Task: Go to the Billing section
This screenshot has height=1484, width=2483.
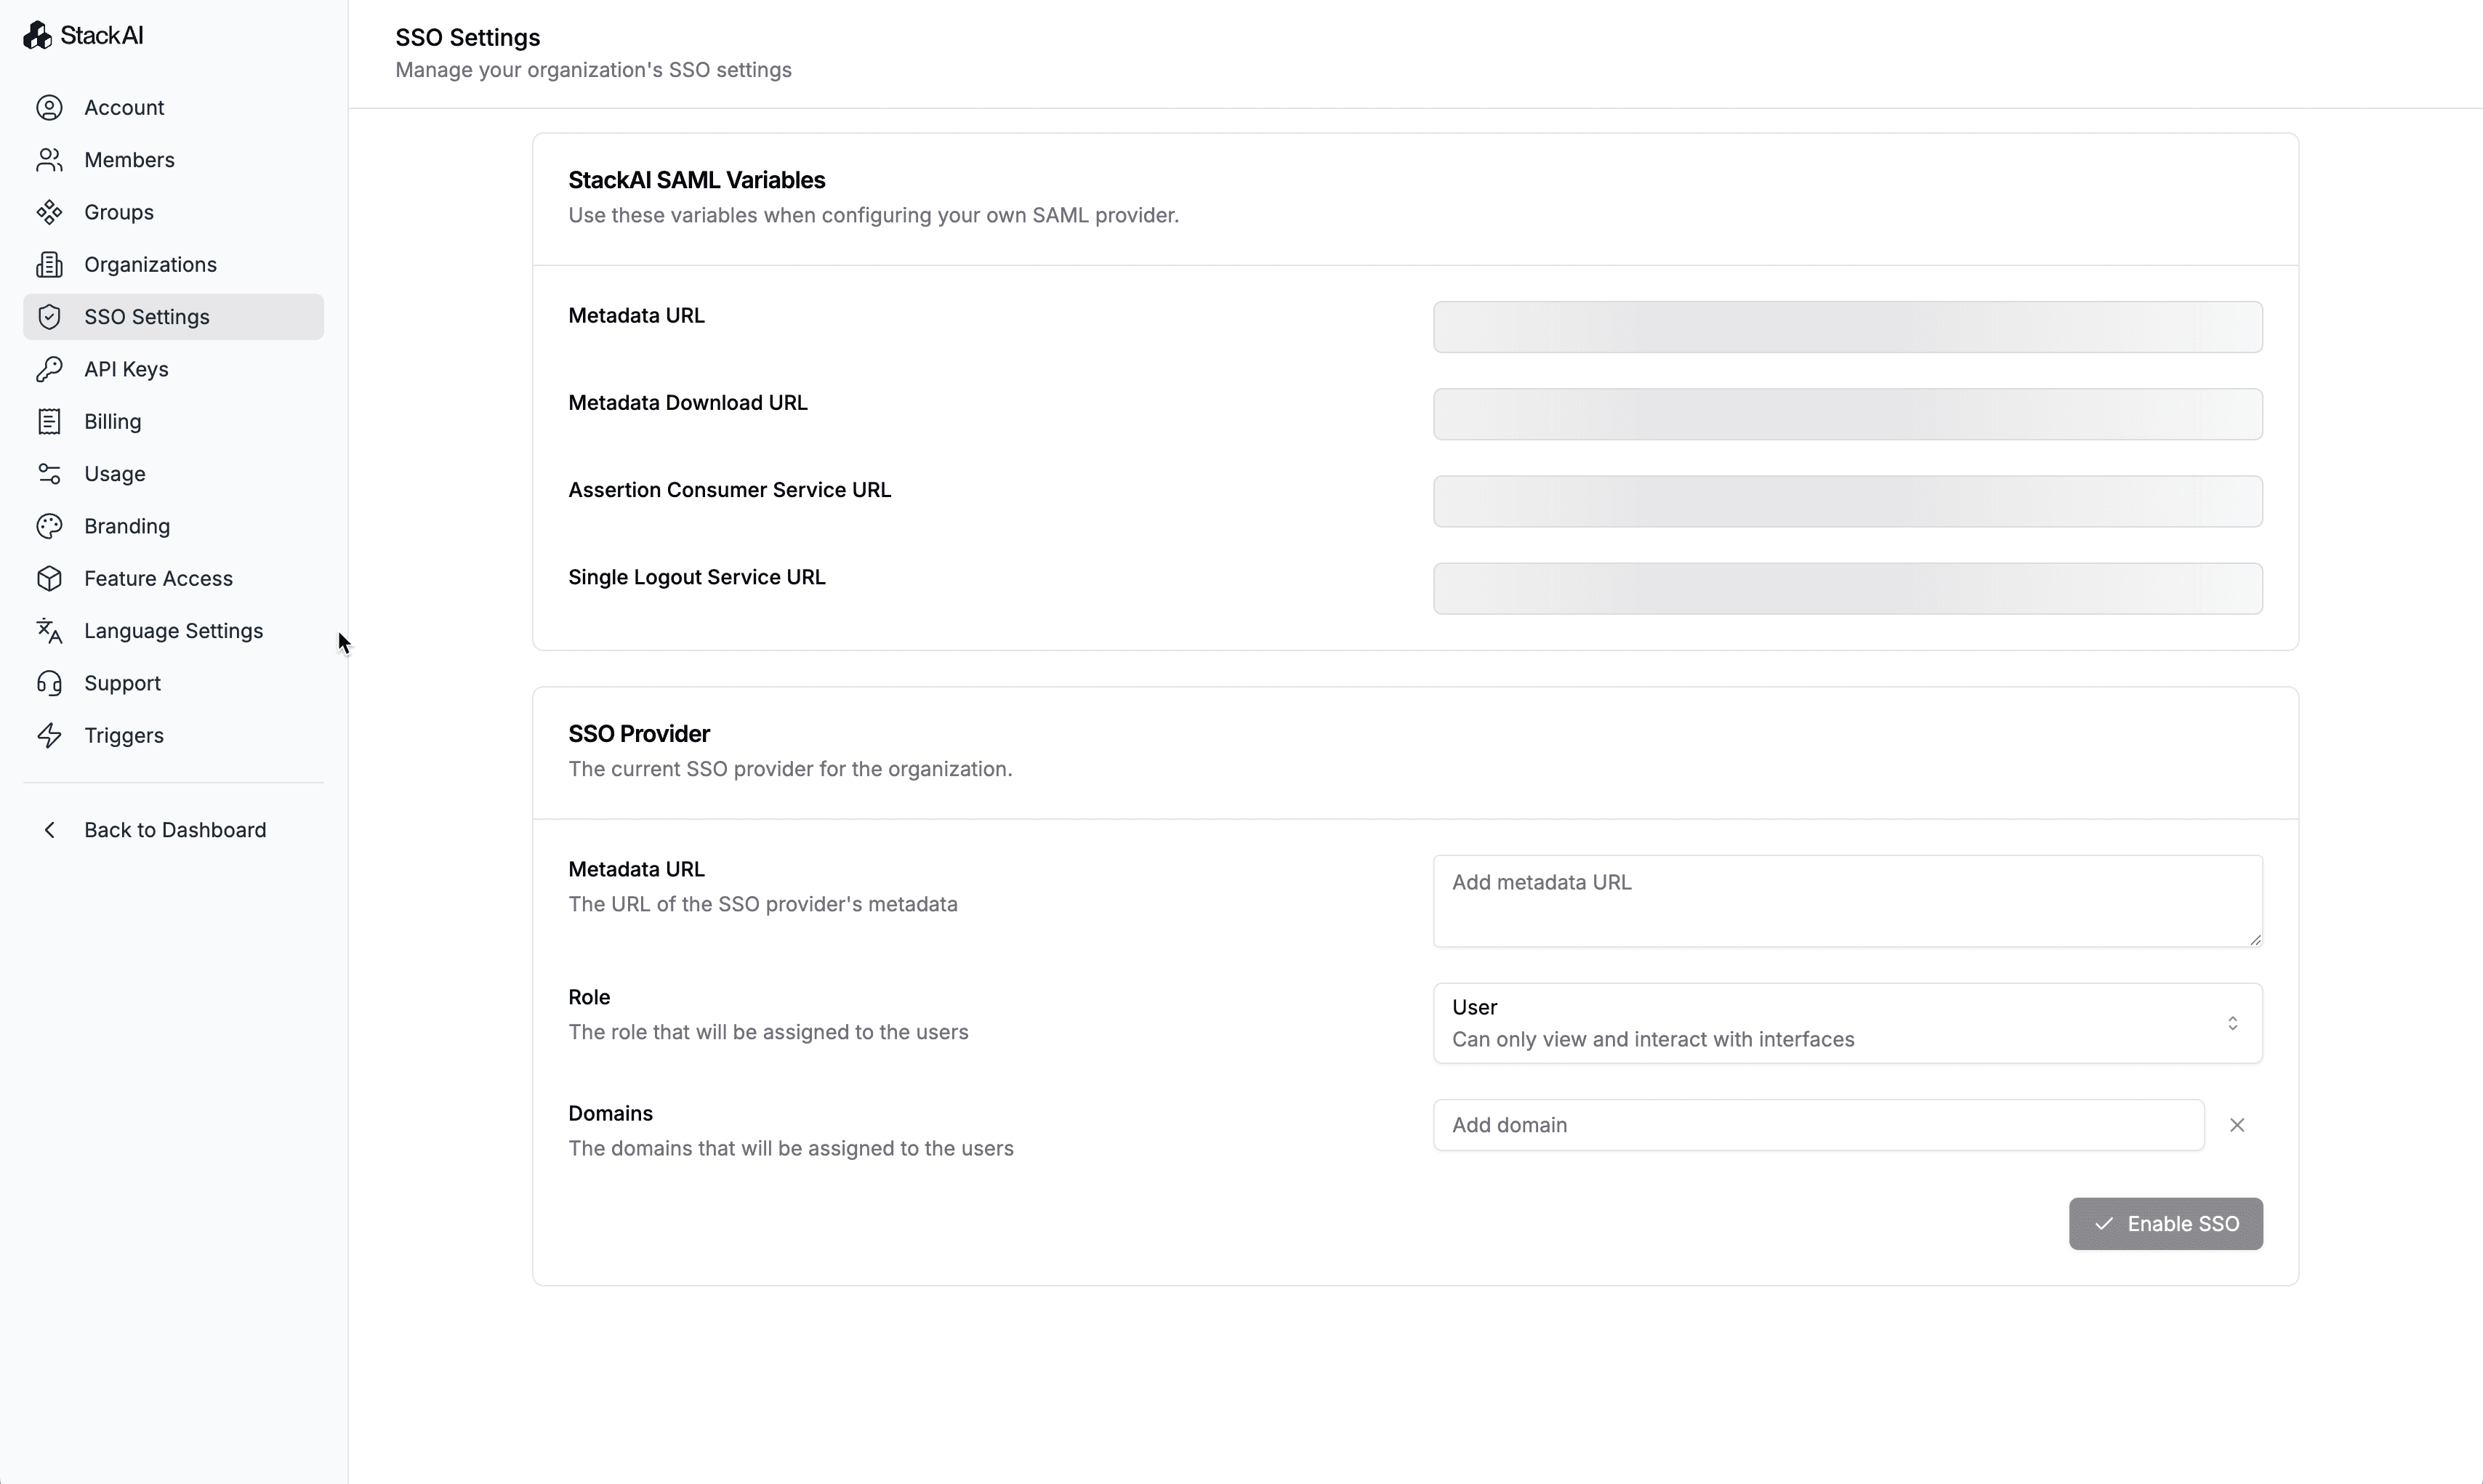Action: 112,421
